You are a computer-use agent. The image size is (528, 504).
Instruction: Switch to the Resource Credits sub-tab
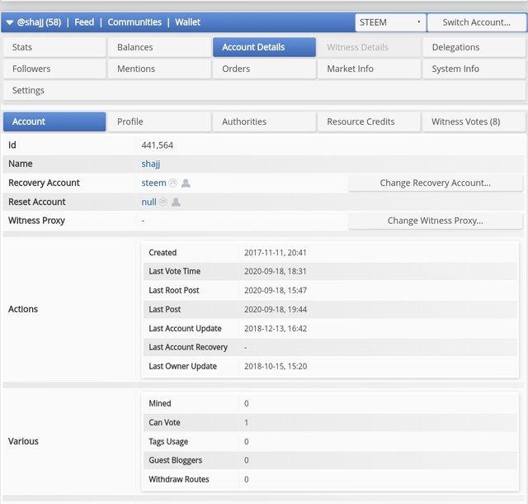369,121
